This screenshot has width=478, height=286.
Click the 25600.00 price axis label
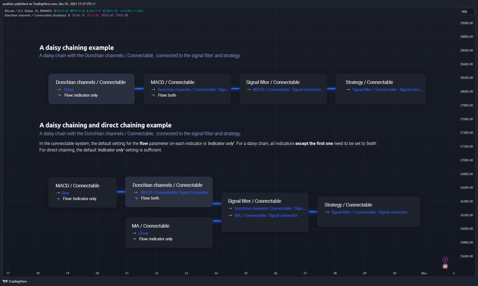tap(467, 256)
